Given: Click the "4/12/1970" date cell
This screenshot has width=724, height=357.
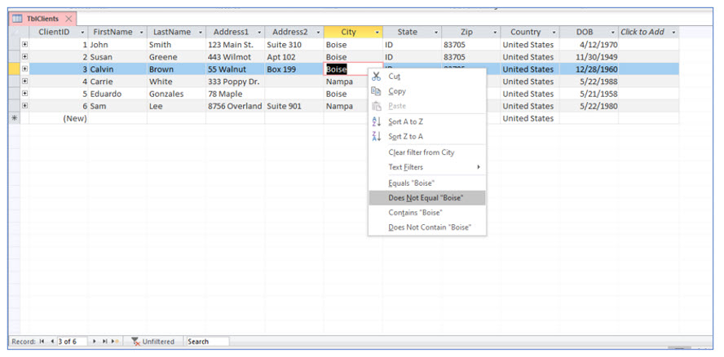Looking at the screenshot, I should [589, 45].
